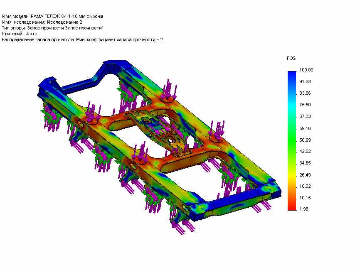Image resolution: width=360 pixels, height=270 pixels.
Task: Click legend value 75.50
Action: [305, 105]
